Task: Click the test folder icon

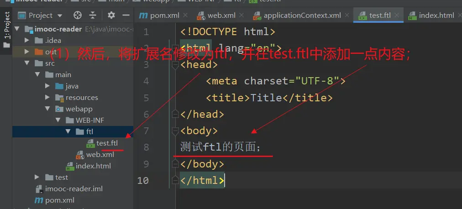Action: (x=49, y=177)
